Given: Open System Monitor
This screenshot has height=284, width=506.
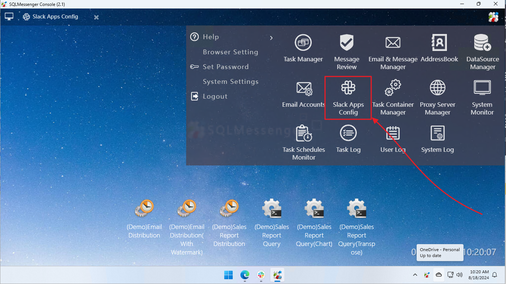Looking at the screenshot, I should click(x=482, y=98).
